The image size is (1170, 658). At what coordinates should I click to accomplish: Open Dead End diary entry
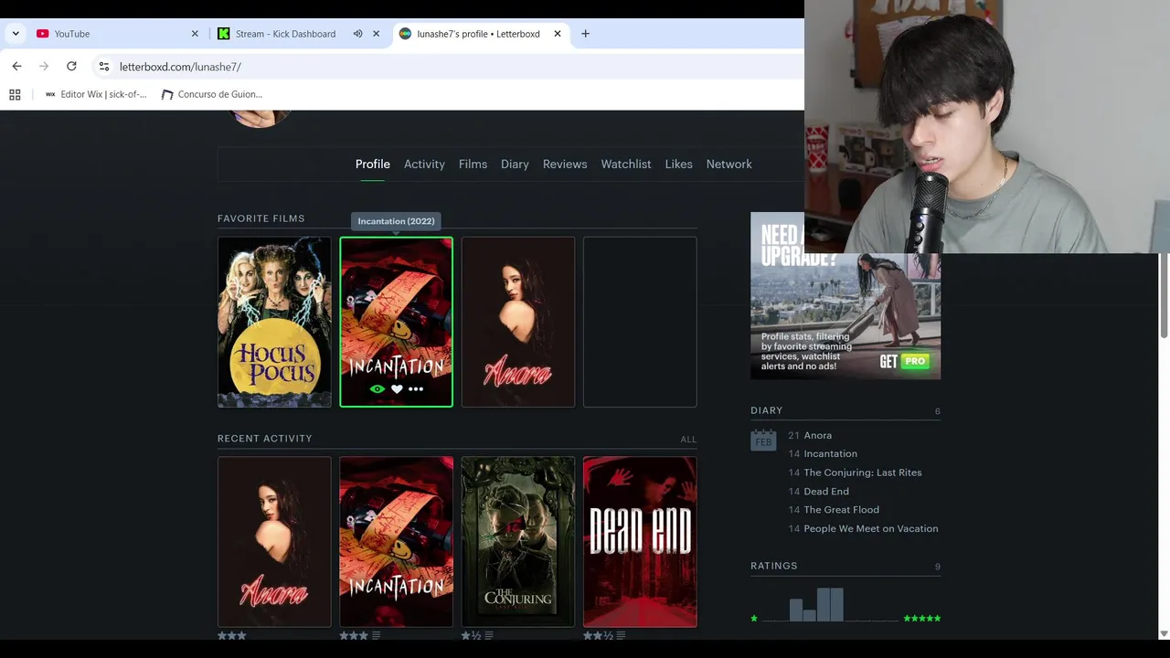[x=826, y=492]
